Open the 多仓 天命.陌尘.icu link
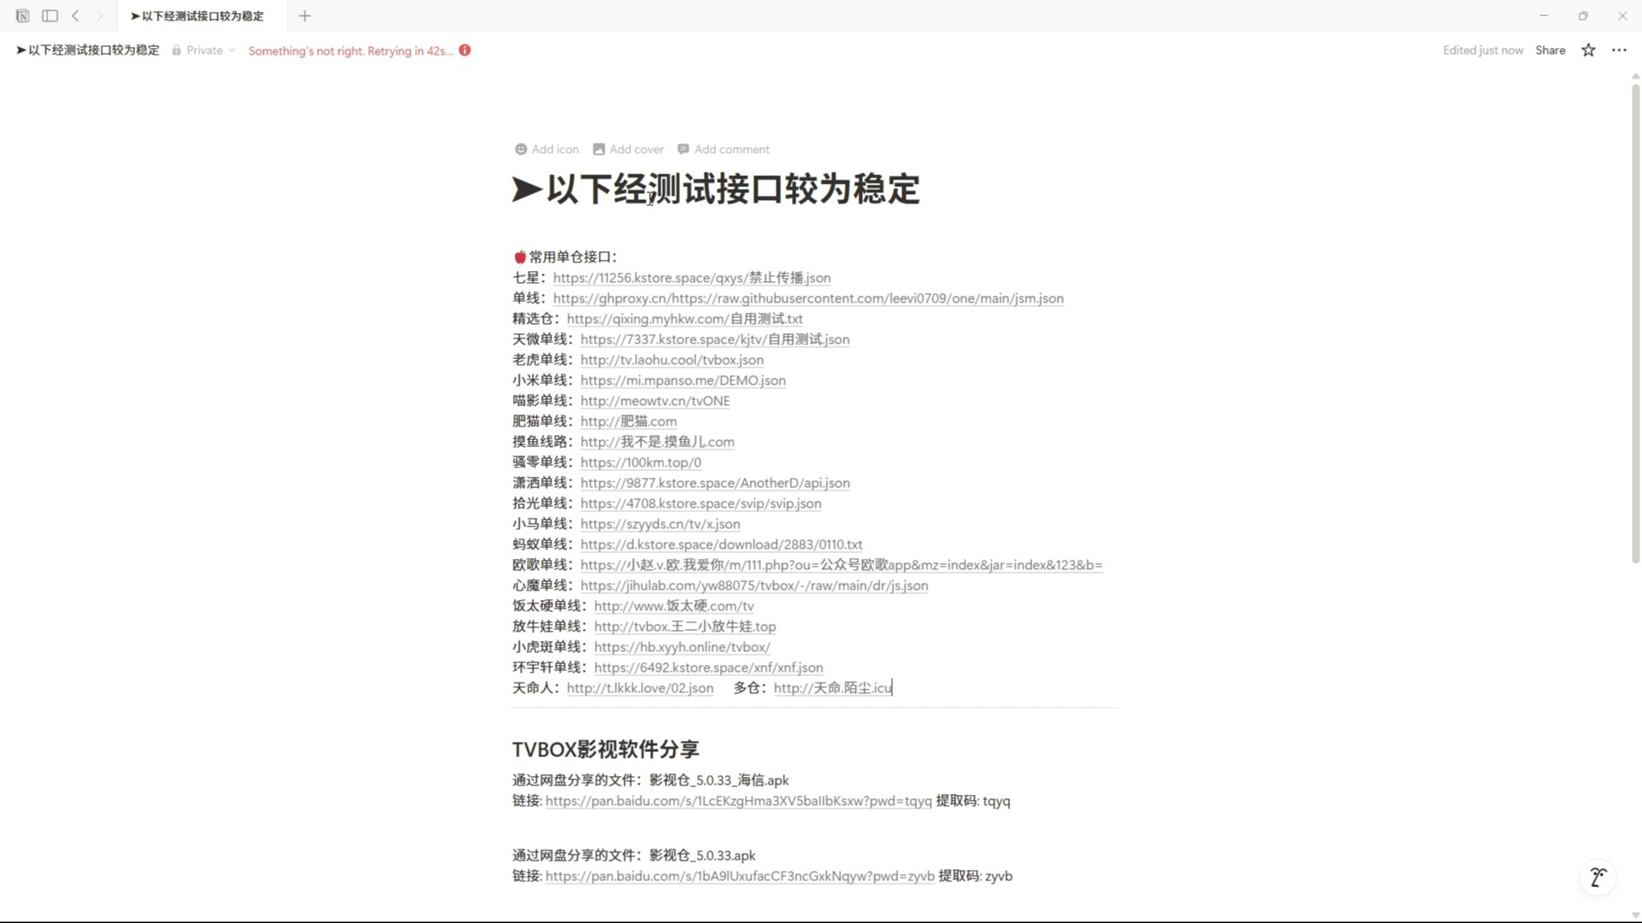 (832, 688)
